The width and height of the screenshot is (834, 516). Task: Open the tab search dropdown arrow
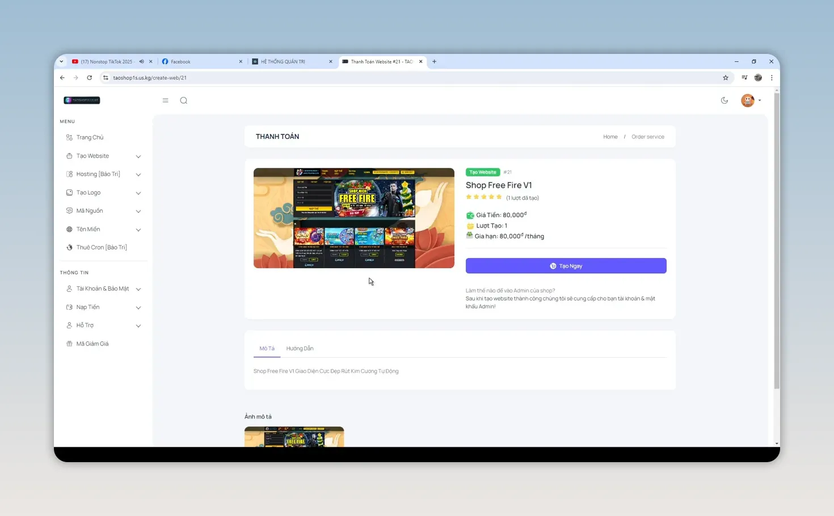[x=61, y=62]
